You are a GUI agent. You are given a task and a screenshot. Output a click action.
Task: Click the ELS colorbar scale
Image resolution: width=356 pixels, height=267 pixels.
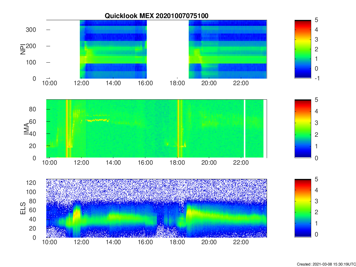[x=303, y=208]
